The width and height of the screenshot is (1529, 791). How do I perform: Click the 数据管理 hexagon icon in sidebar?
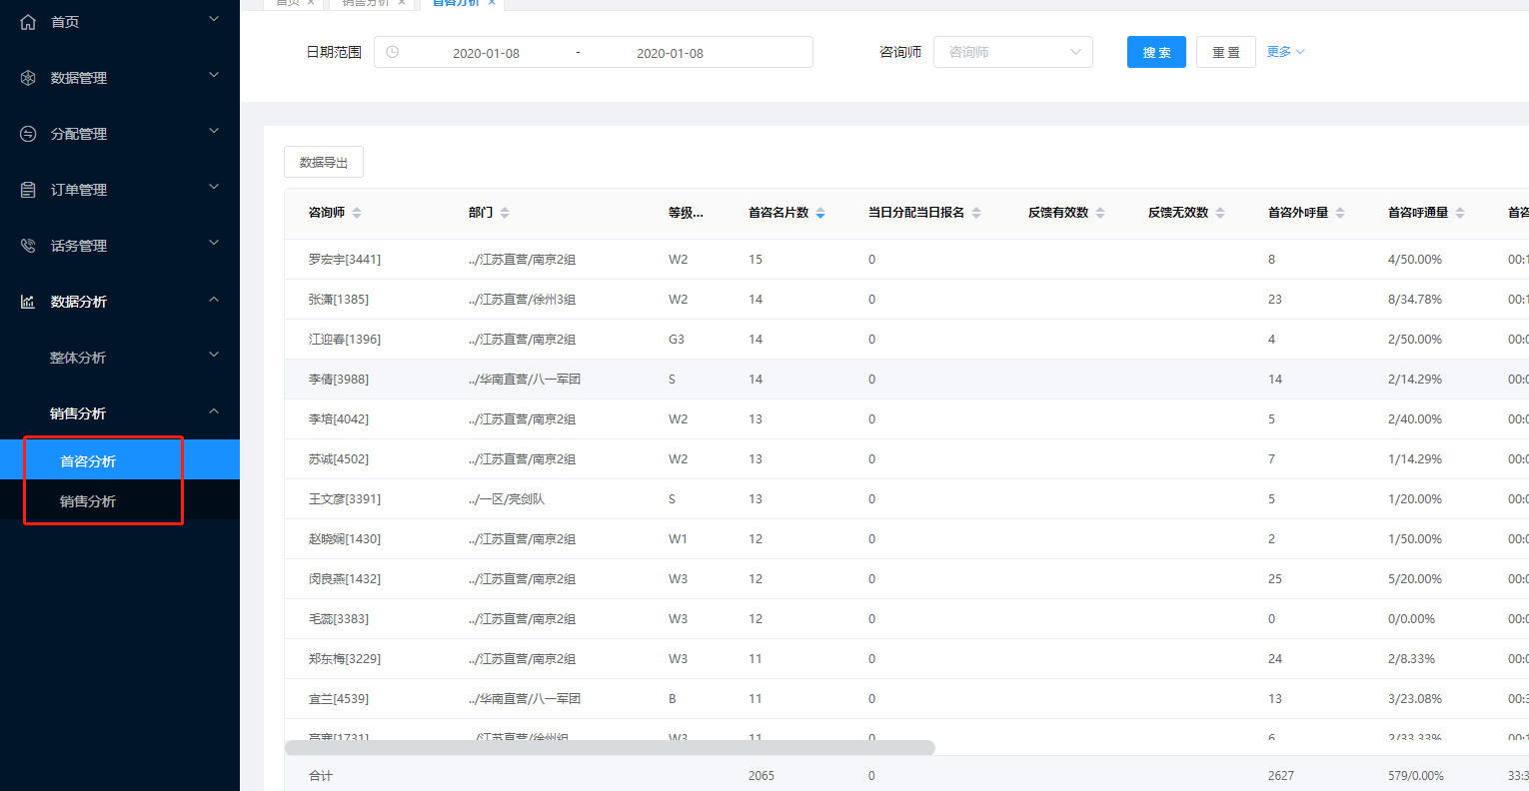(28, 78)
